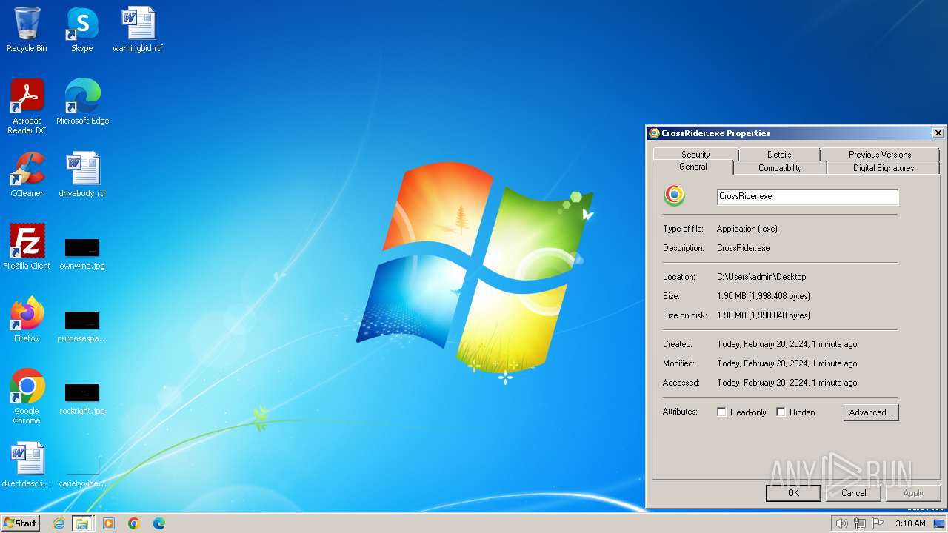Open the Previous Versions tab
948x533 pixels.
tap(880, 155)
